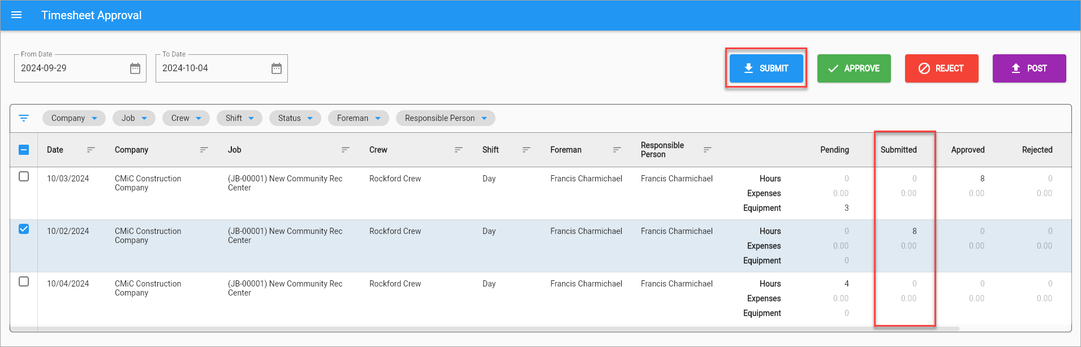Click the purple Post button

[x=1030, y=68]
